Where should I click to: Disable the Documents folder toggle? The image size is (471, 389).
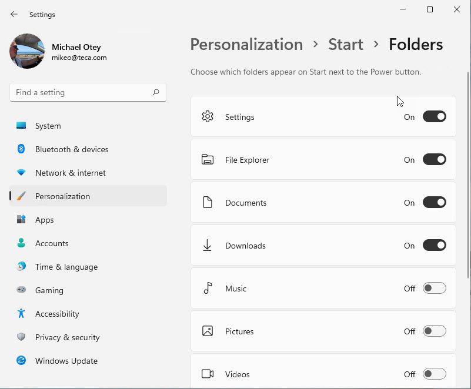[x=435, y=202]
